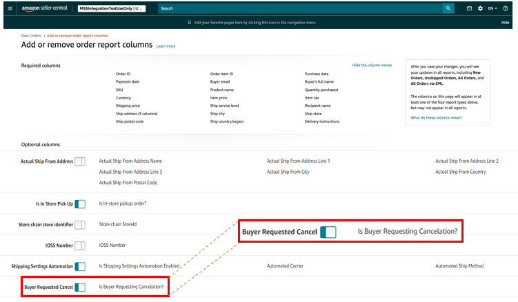Click the search magnifier button
The width and height of the screenshot is (518, 302).
coord(448,8)
